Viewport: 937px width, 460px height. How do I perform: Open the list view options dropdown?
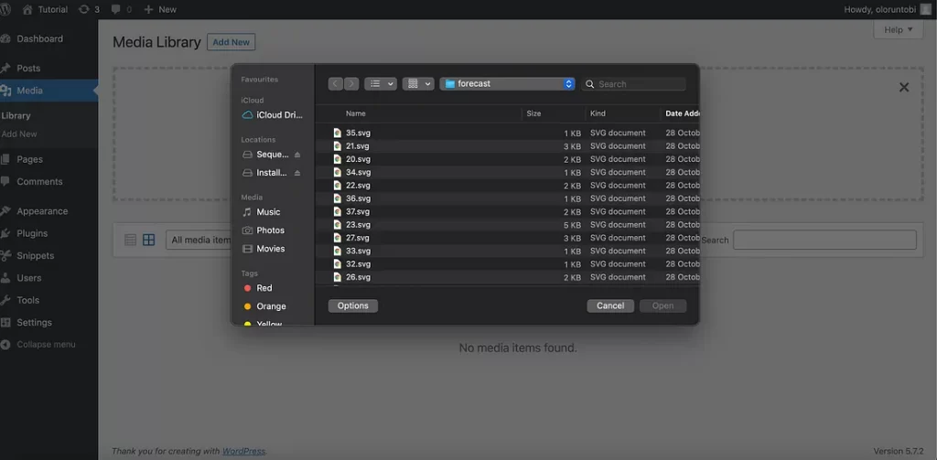[380, 83]
